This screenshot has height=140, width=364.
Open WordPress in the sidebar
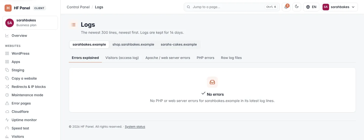click(30, 53)
